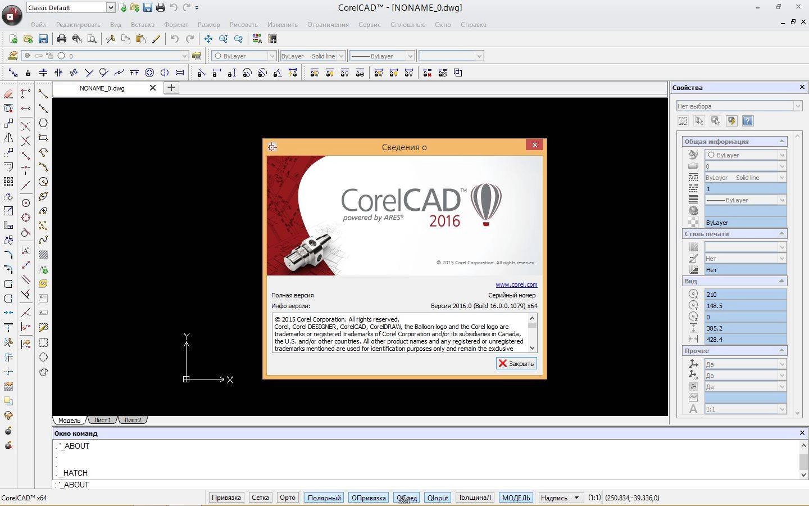
Task: Open the Нет выбора selection dropdown
Action: click(739, 106)
